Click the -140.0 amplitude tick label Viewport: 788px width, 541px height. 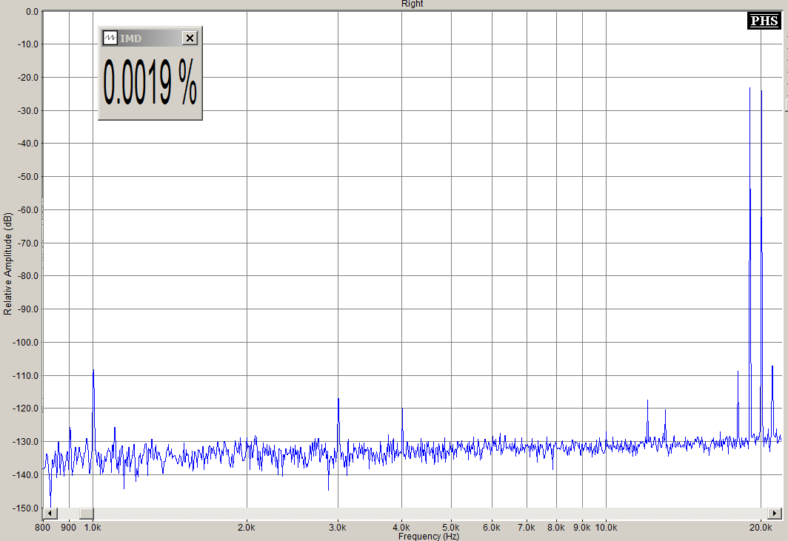[26, 474]
